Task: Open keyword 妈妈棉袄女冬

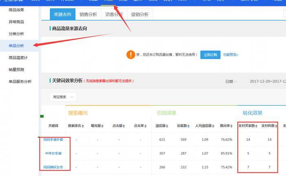Action: (x=53, y=167)
